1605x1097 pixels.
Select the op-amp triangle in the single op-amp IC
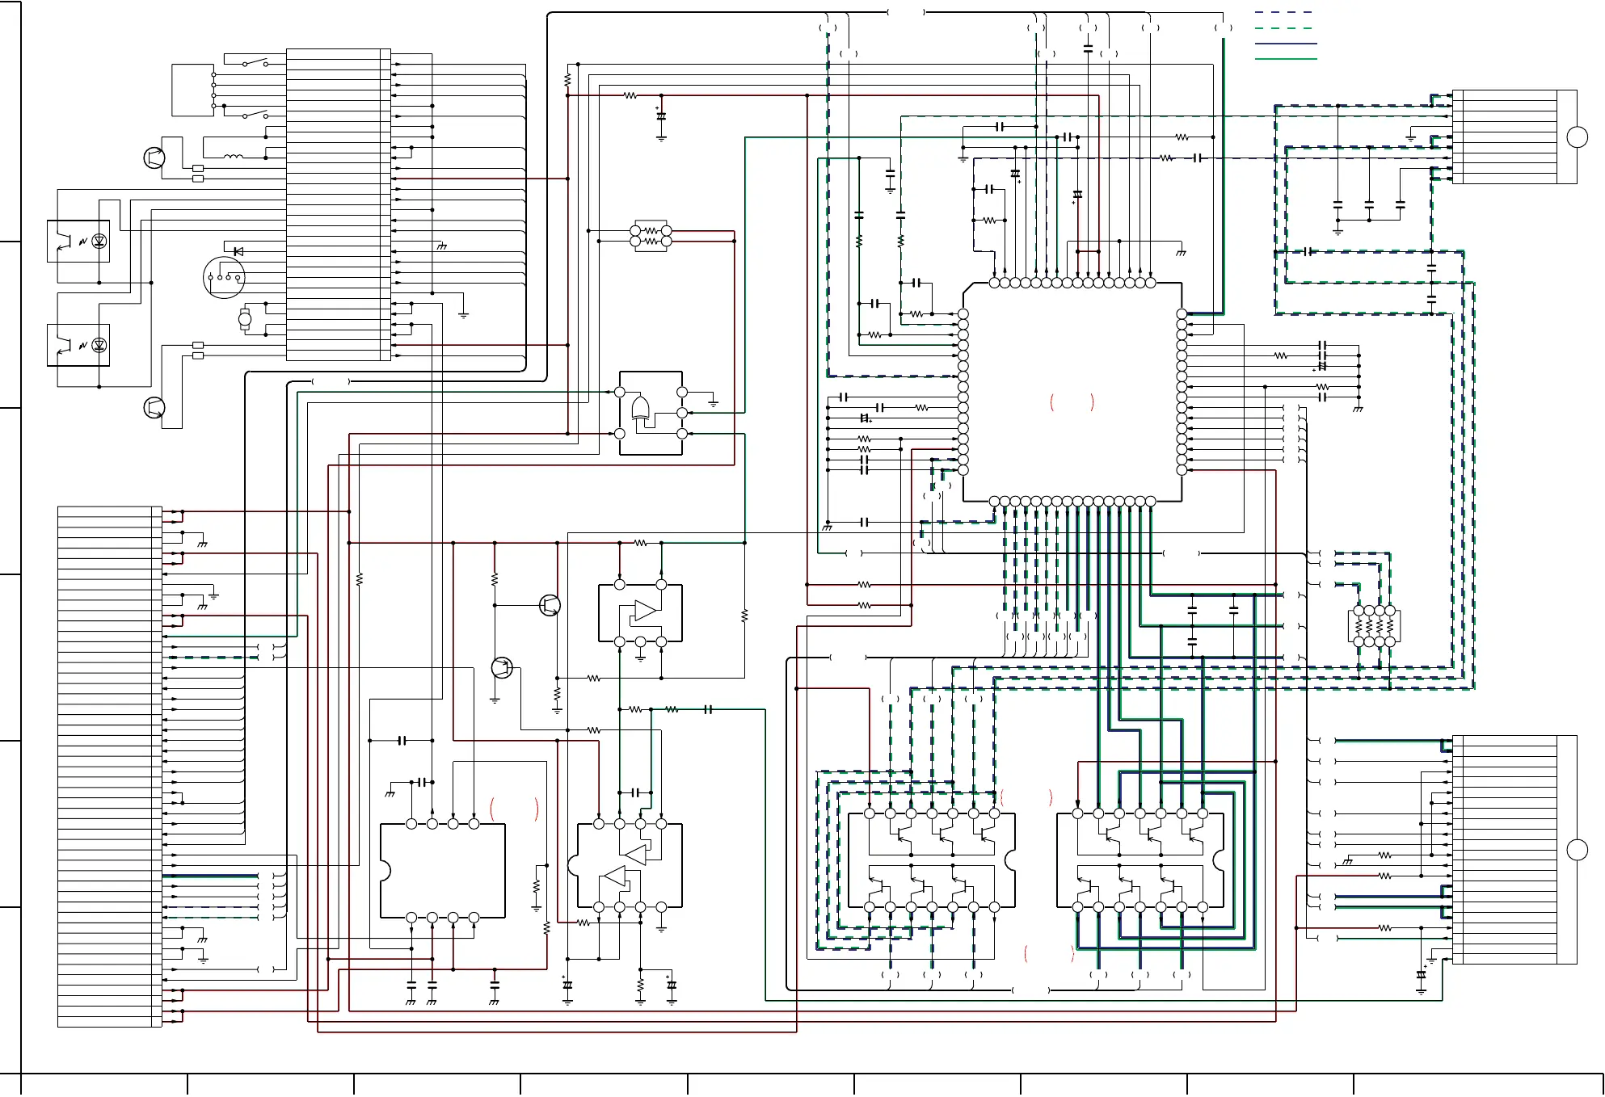tap(645, 611)
